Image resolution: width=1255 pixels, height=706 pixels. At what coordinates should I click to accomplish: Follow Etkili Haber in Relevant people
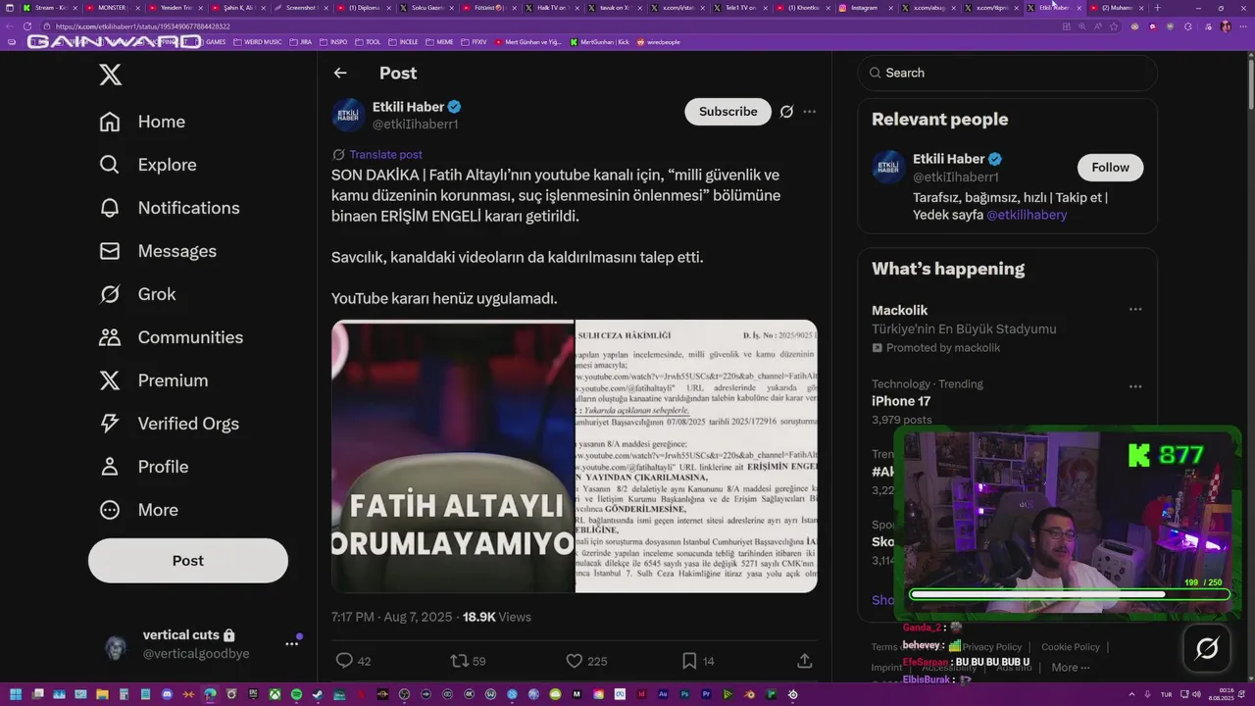1110,168
